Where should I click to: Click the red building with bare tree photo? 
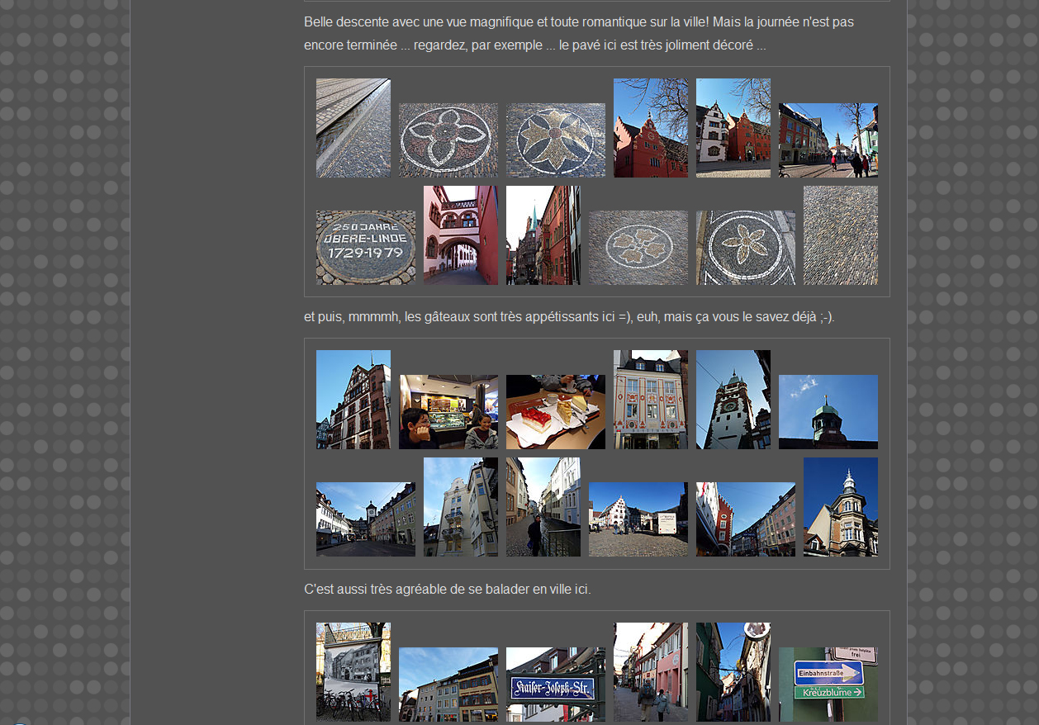tap(650, 127)
